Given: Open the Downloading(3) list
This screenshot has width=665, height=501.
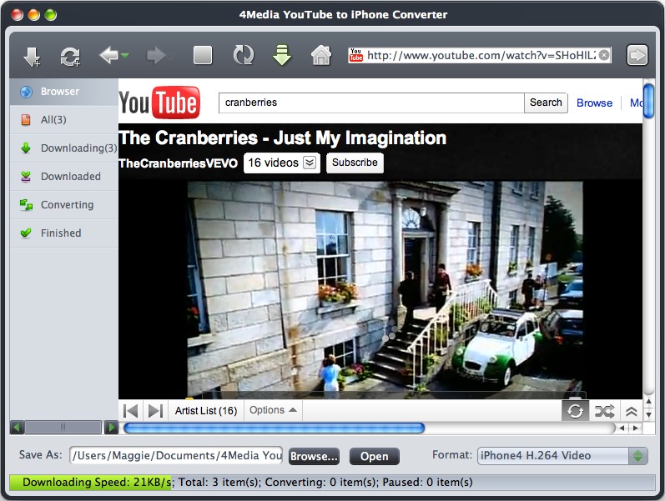Looking at the screenshot, I should pyautogui.click(x=64, y=148).
